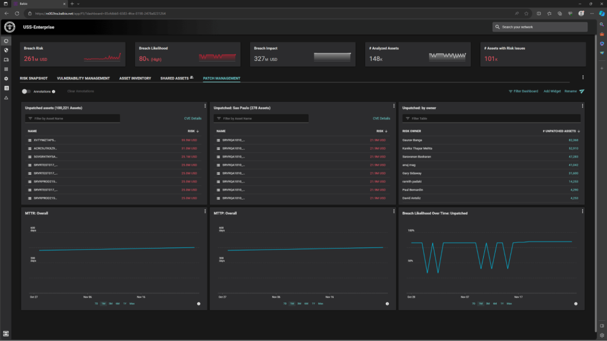This screenshot has height=341, width=607.
Task: Open the reports list icon in sidebar
Action: point(6,88)
